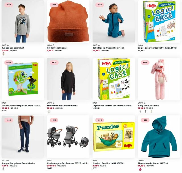Click the -35% badge on Baby Schnullerhase

(145, 63)
